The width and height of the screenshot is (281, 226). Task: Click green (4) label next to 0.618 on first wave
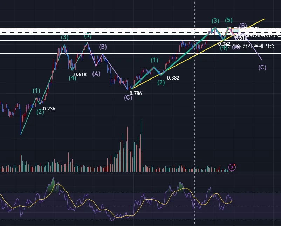pyautogui.click(x=73, y=78)
